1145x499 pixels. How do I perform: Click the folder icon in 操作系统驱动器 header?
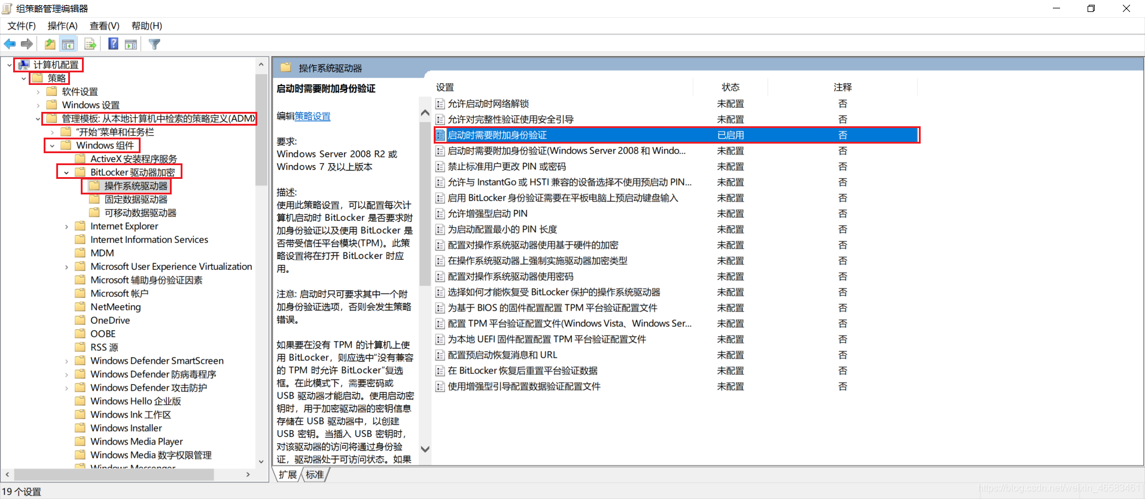coord(285,68)
